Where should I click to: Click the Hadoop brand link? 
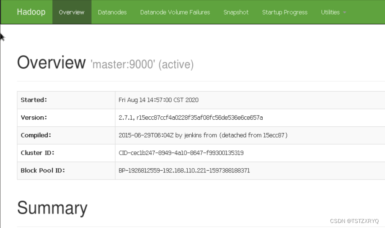(x=31, y=12)
